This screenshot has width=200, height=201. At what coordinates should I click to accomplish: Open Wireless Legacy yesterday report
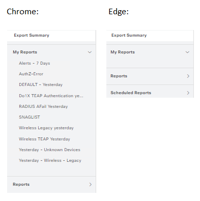point(46,128)
